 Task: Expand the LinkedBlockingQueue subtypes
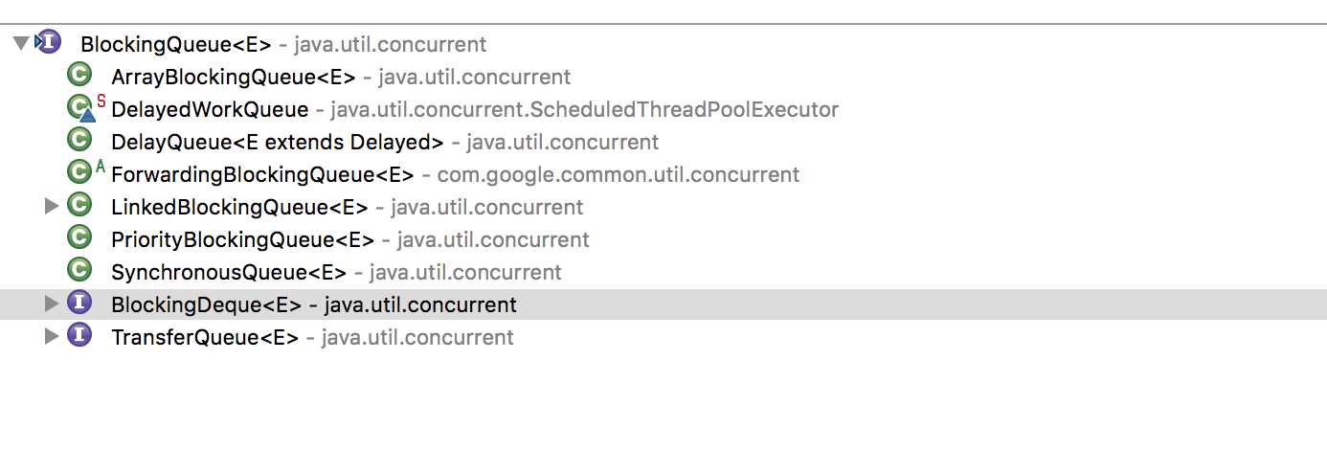tap(53, 206)
